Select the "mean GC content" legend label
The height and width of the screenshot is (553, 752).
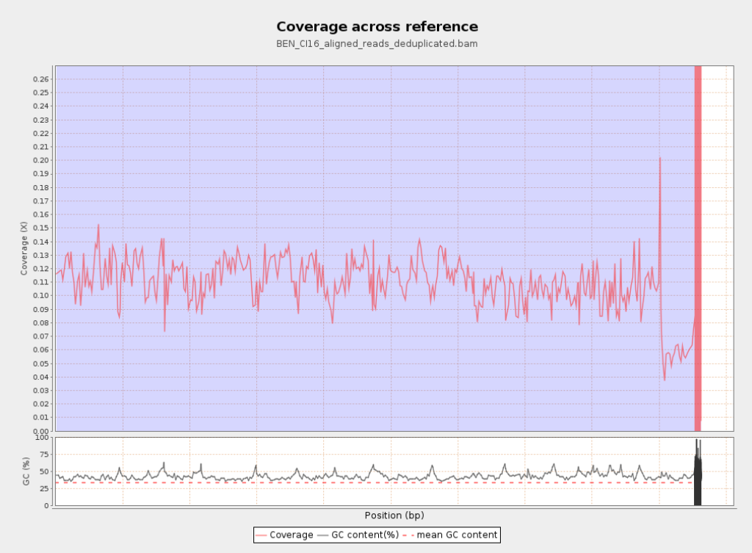coord(458,535)
